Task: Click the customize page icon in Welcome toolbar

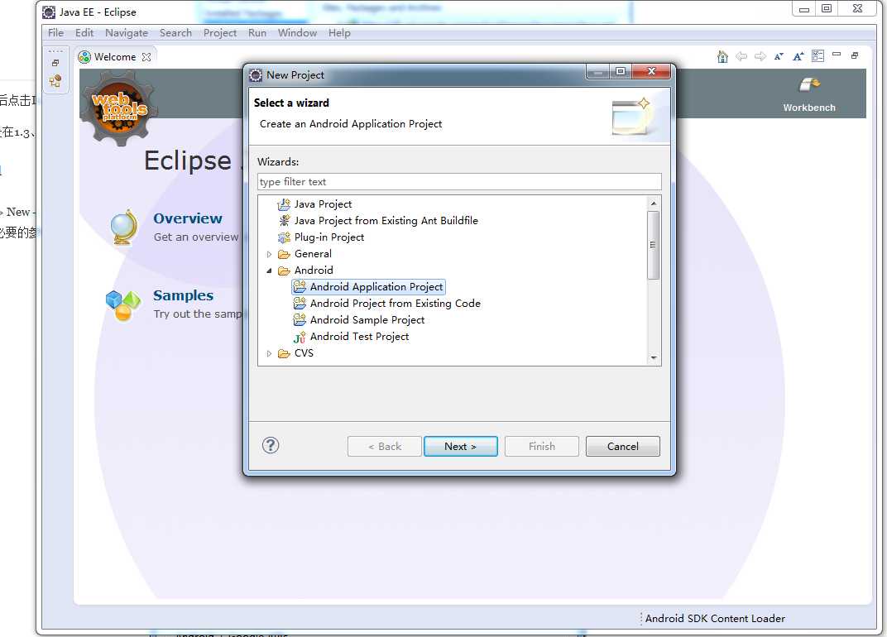Action: pyautogui.click(x=817, y=56)
